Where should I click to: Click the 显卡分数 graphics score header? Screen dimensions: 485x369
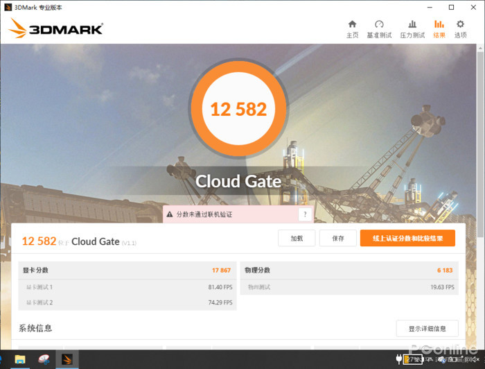point(36,271)
